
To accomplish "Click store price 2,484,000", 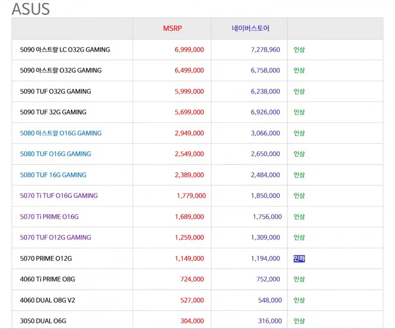I will pyautogui.click(x=265, y=175).
